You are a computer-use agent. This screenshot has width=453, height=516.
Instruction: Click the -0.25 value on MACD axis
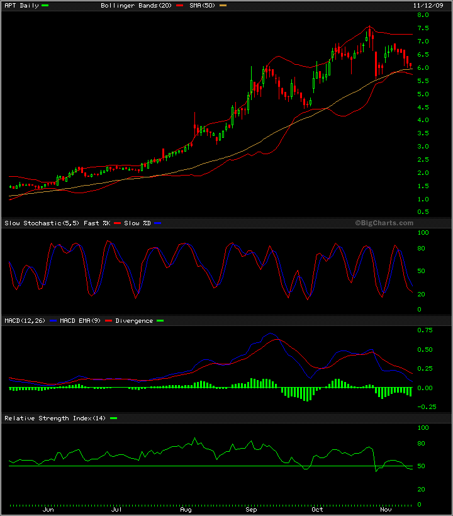(x=427, y=407)
